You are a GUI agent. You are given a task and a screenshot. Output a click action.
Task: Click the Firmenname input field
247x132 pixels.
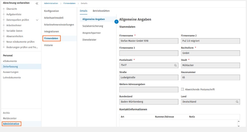(x=149, y=41)
